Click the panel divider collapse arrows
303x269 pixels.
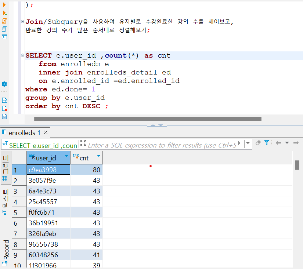[157, 125]
